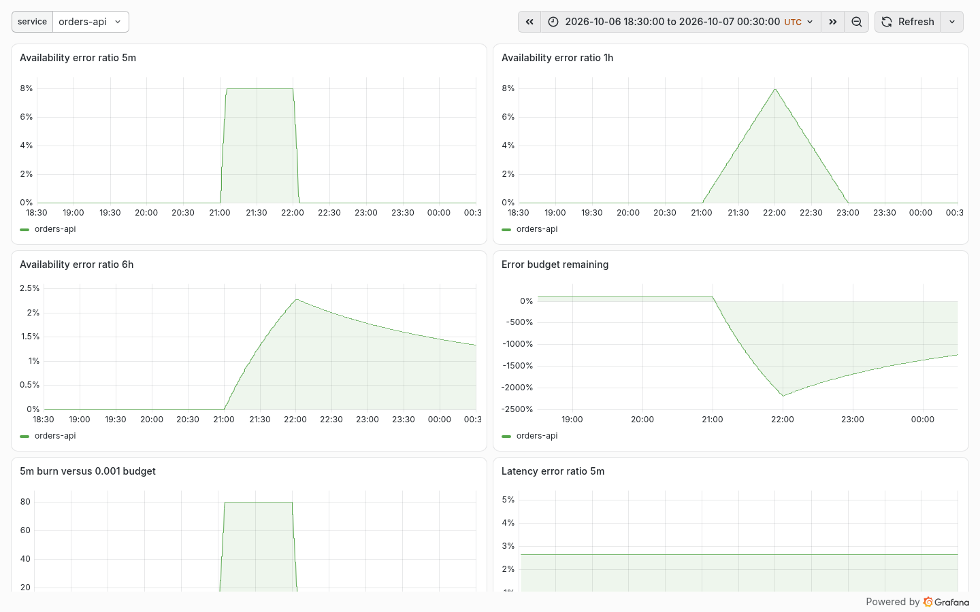Click the legend color swatch in Error budget remaining
Viewport: 980px width, 612px height.
[506, 437]
